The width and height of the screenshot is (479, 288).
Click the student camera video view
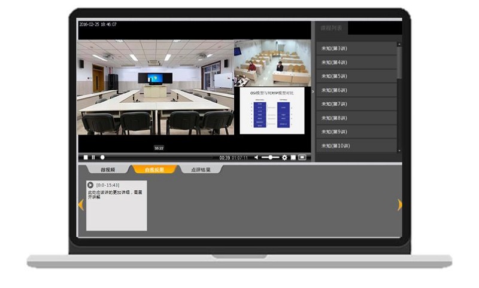pos(272,63)
